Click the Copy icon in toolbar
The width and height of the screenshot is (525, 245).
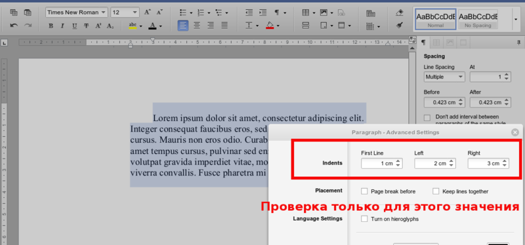click(14, 12)
